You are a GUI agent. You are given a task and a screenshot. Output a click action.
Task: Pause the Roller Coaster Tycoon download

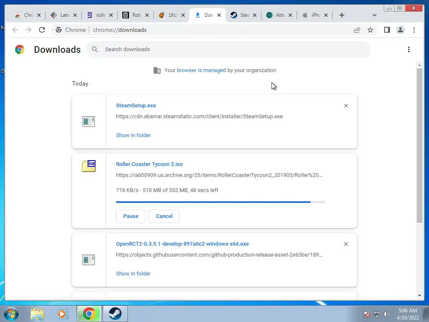coord(131,216)
